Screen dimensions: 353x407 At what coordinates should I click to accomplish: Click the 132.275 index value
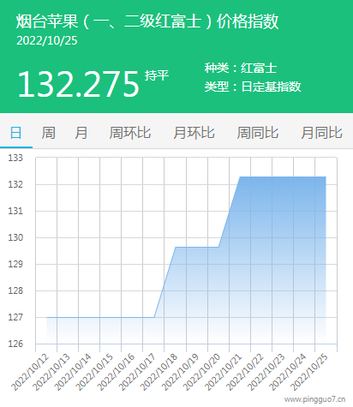[x=79, y=84]
